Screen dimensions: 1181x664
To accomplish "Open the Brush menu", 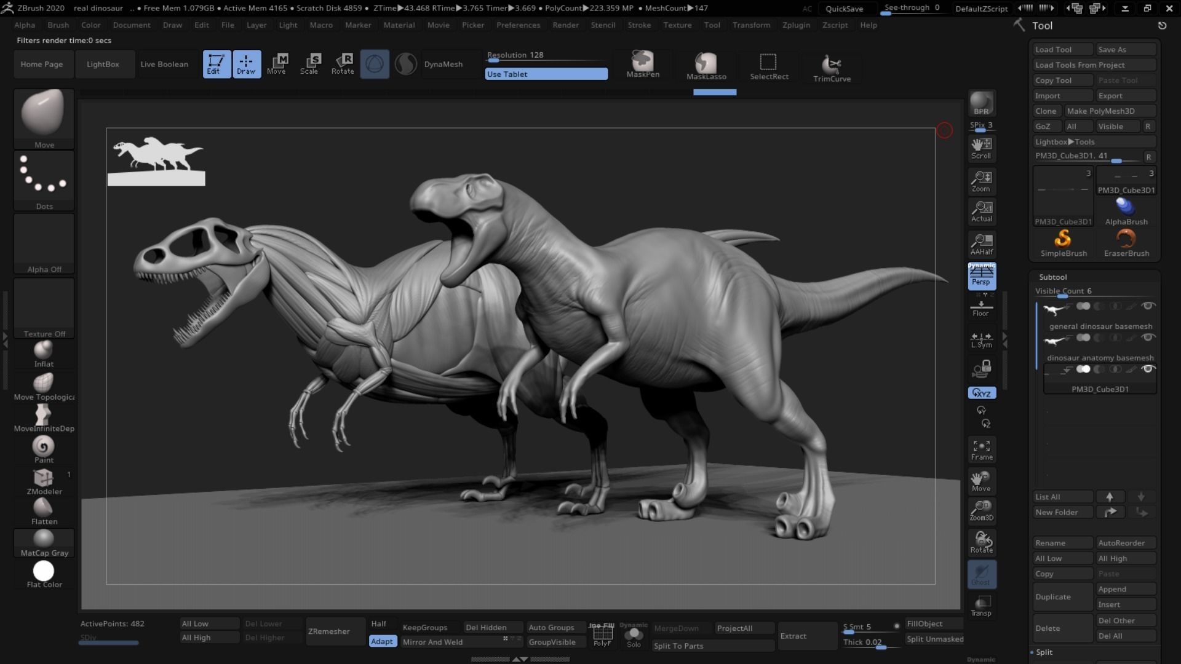I will pyautogui.click(x=58, y=25).
